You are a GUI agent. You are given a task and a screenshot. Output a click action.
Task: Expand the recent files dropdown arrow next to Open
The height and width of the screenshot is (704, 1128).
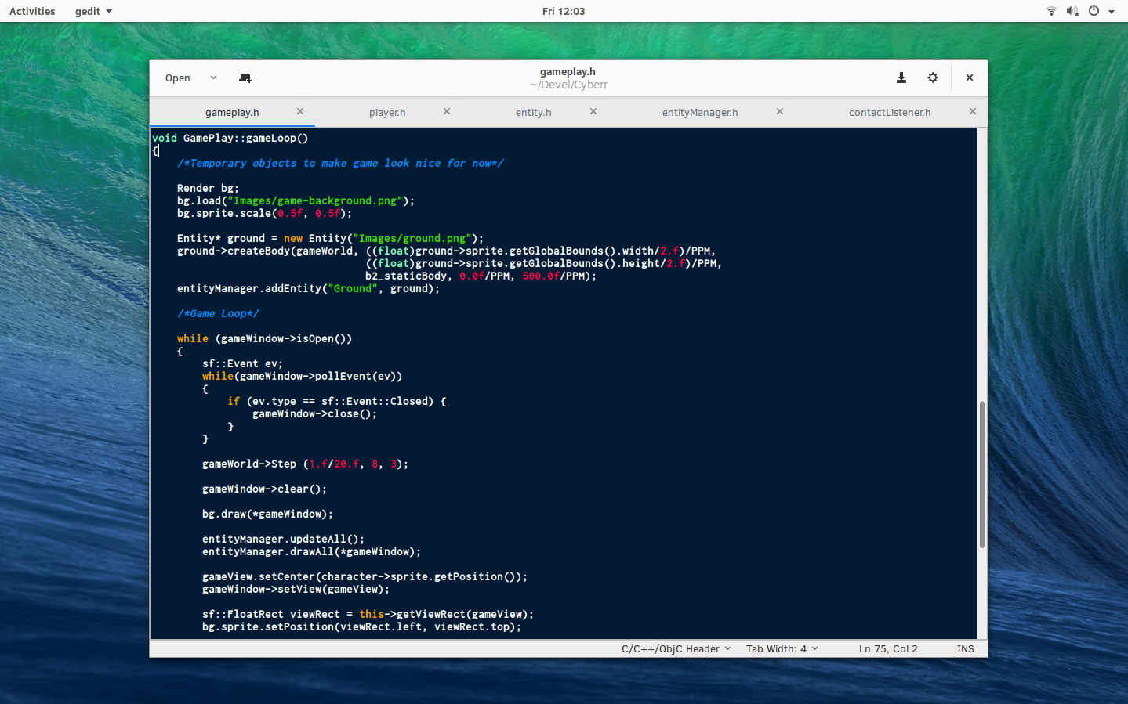213,78
